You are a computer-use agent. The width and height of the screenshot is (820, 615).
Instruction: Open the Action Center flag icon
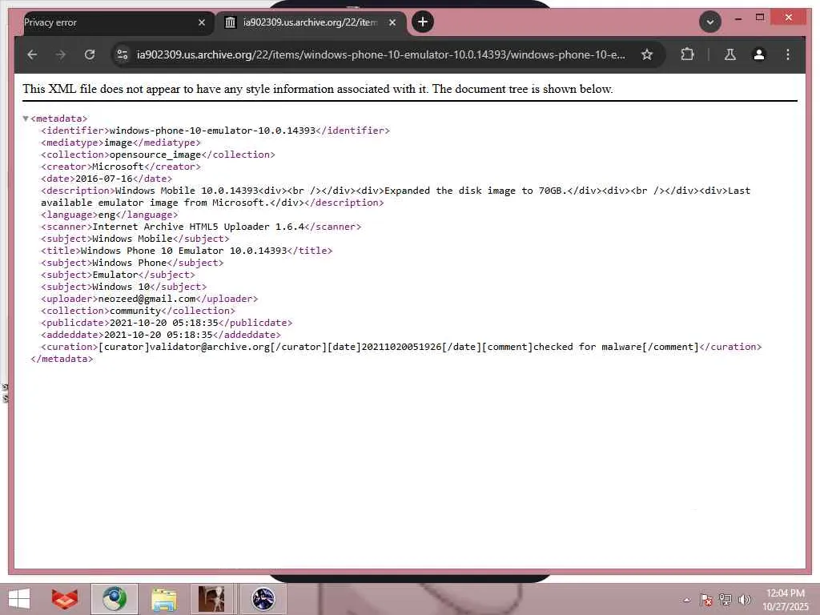(706, 600)
